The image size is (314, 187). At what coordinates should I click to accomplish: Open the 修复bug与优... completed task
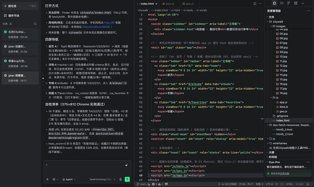[x=20, y=64]
